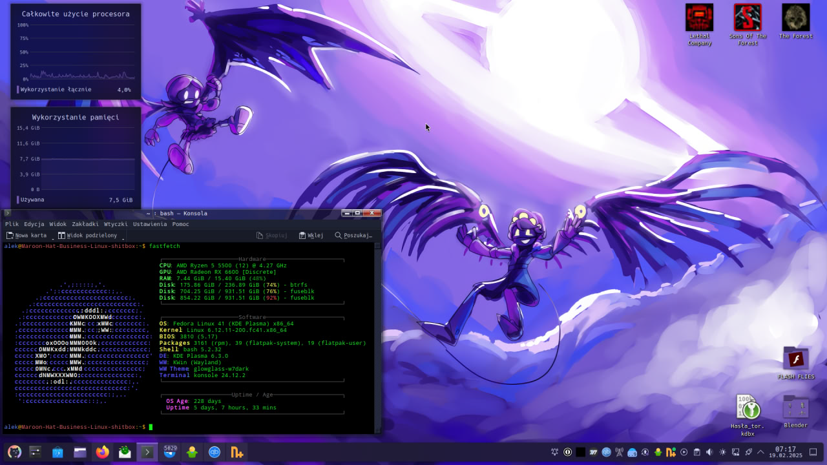Image resolution: width=827 pixels, height=465 pixels.
Task: Open the updates tray icon
Action: [x=645, y=452]
